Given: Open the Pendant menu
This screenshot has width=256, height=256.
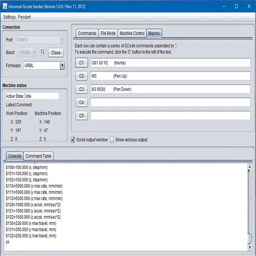Looking at the screenshot, I should [x=24, y=17].
